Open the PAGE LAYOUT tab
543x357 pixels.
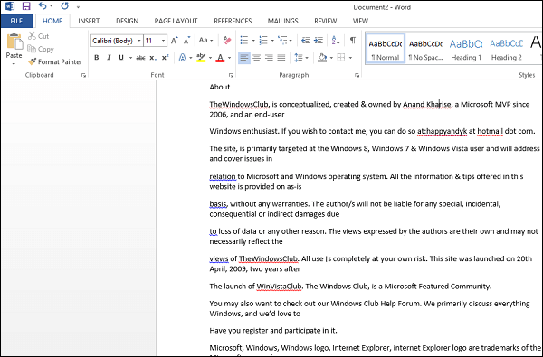[x=176, y=21]
